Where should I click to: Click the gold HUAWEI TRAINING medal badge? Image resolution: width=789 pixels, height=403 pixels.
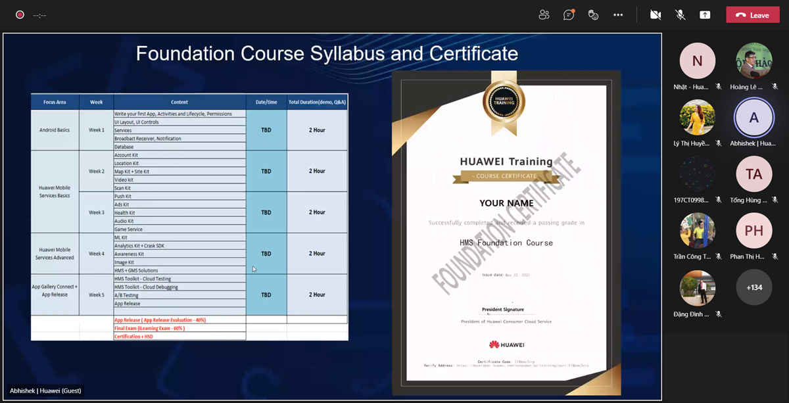point(504,103)
